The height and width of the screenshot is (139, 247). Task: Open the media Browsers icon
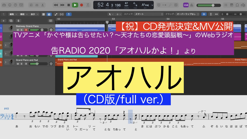point(243,5)
